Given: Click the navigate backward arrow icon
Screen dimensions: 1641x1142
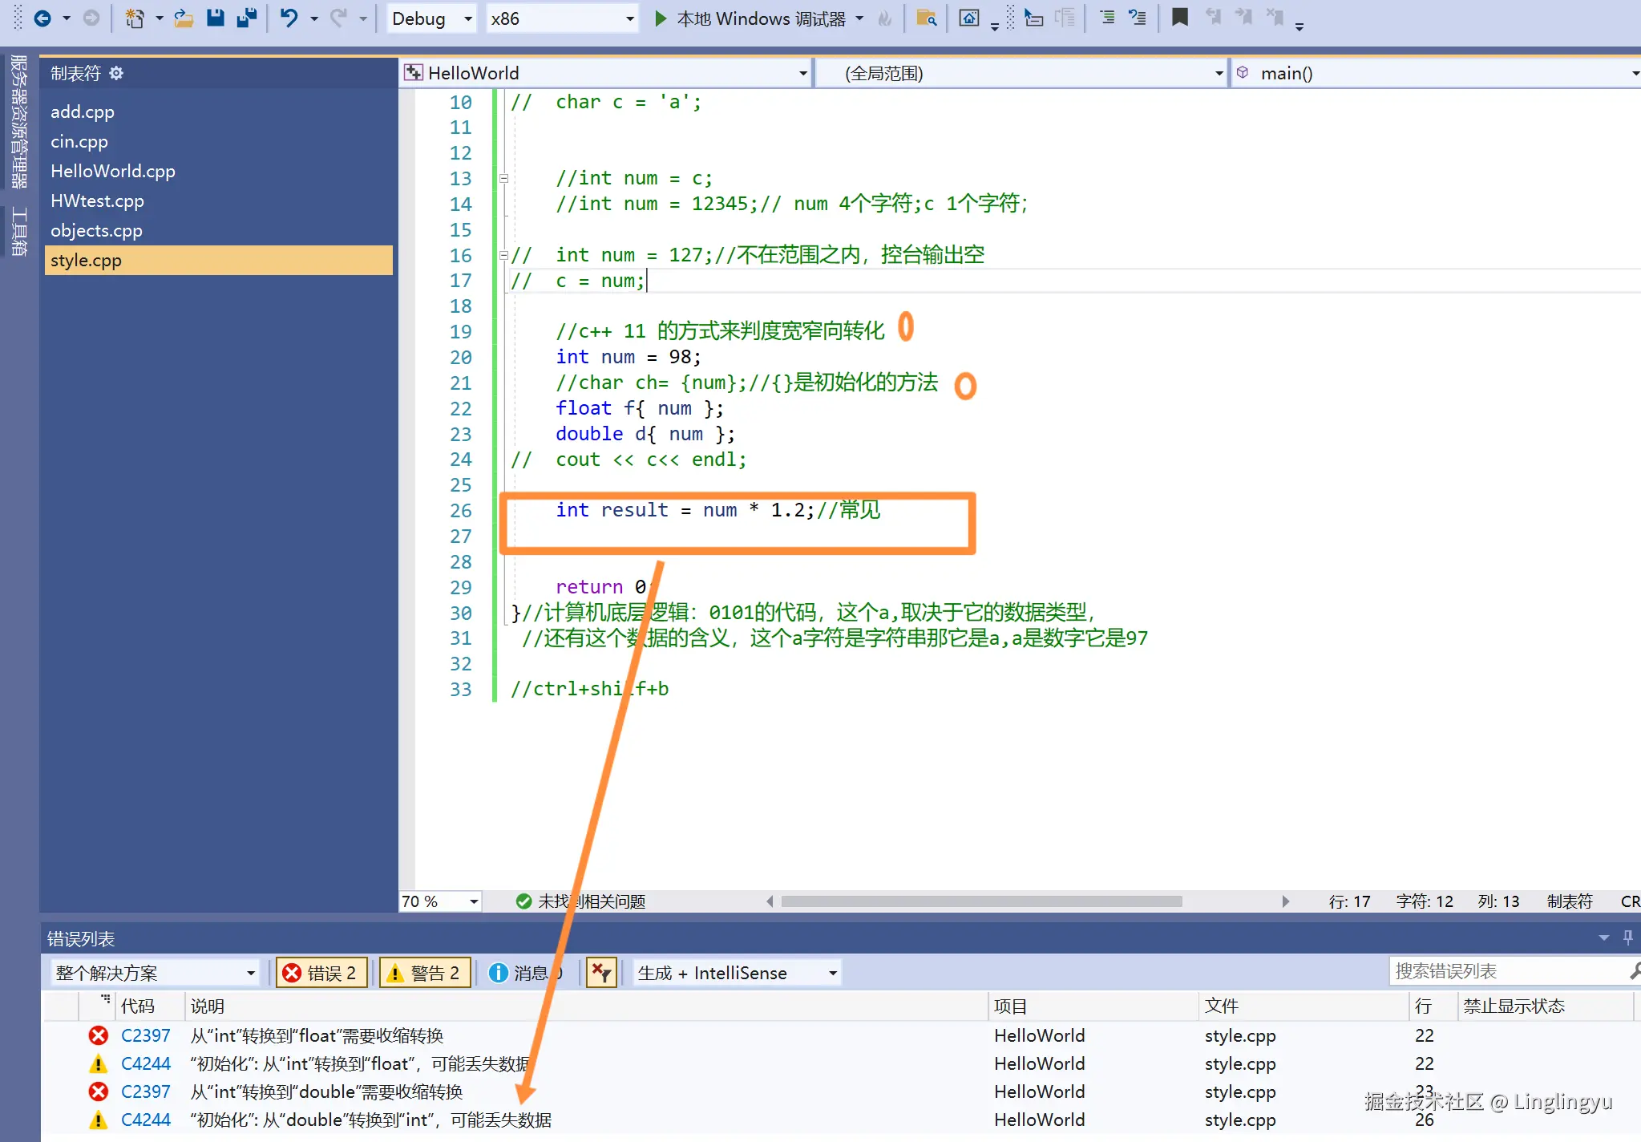Looking at the screenshot, I should click(42, 18).
